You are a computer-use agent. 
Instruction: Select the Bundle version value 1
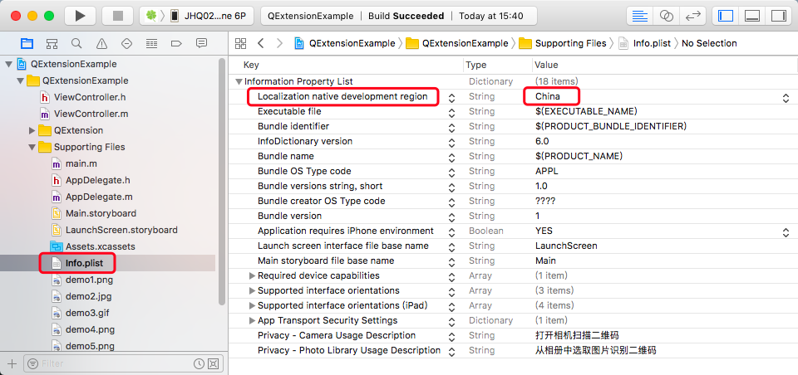(x=538, y=216)
